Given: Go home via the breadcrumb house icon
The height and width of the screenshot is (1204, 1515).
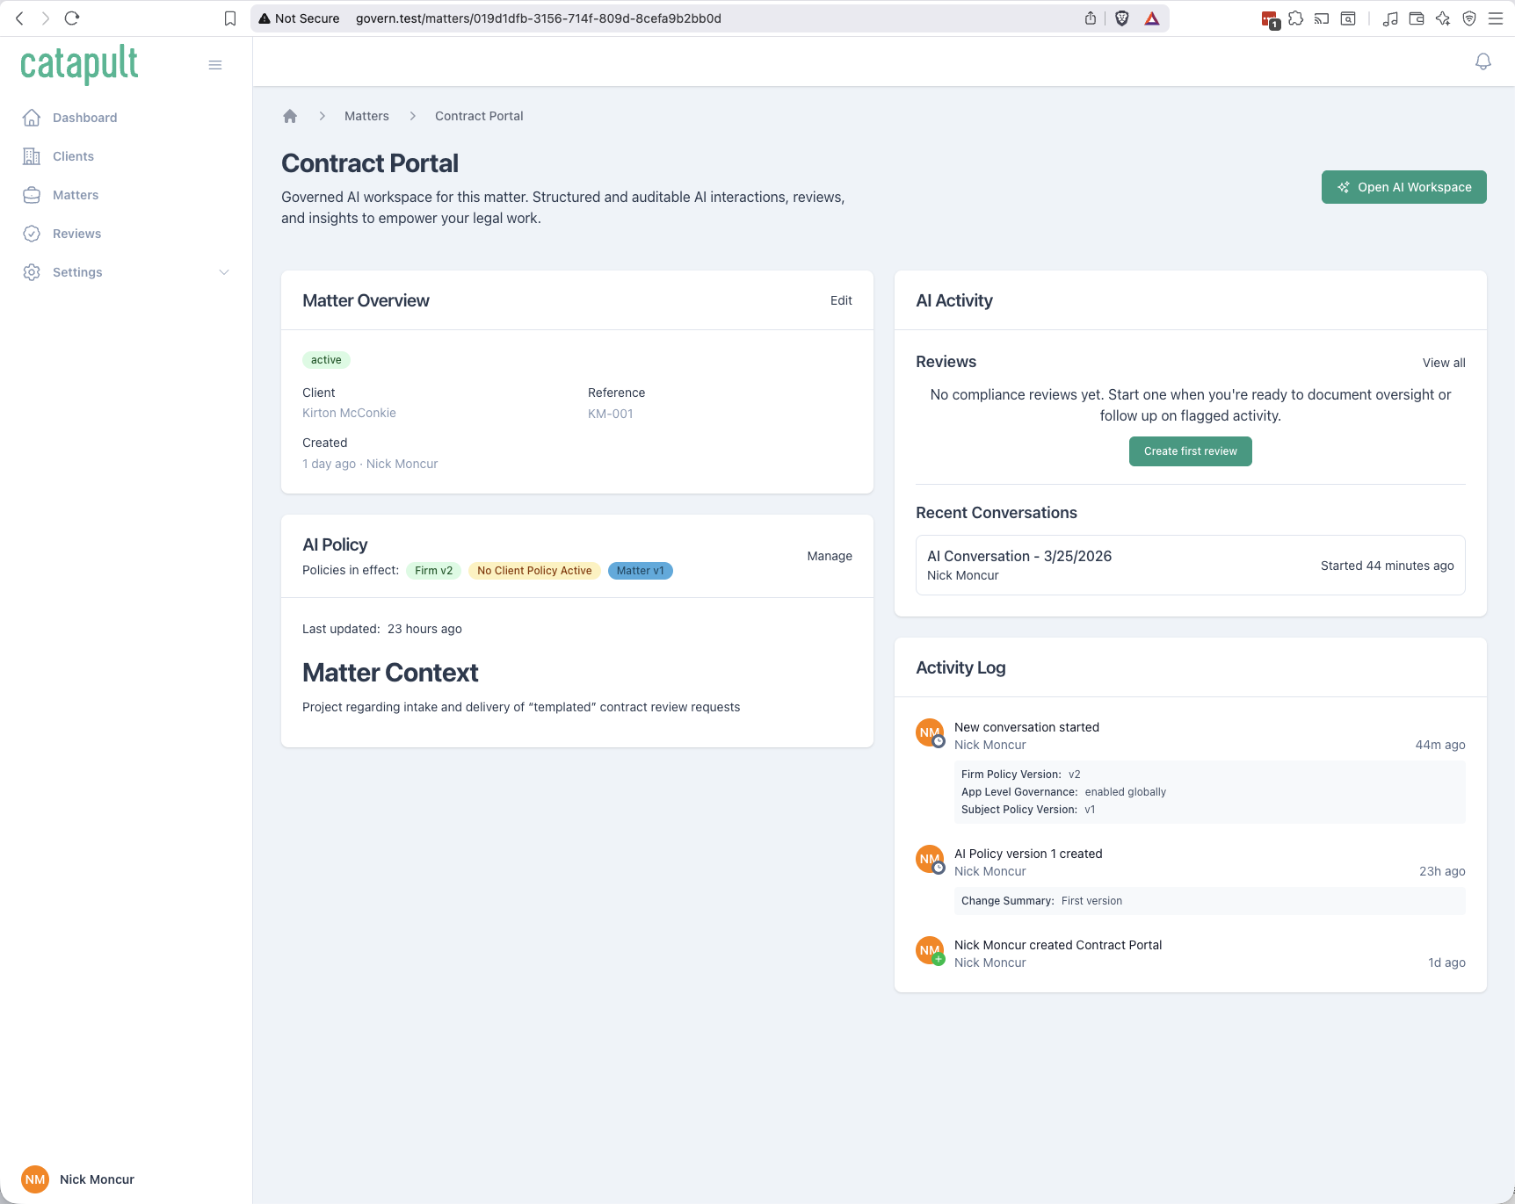Looking at the screenshot, I should [290, 115].
